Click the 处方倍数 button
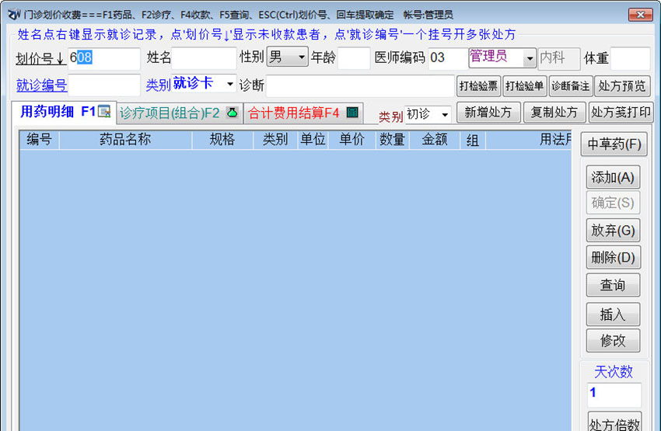The image size is (661, 431). 614,422
